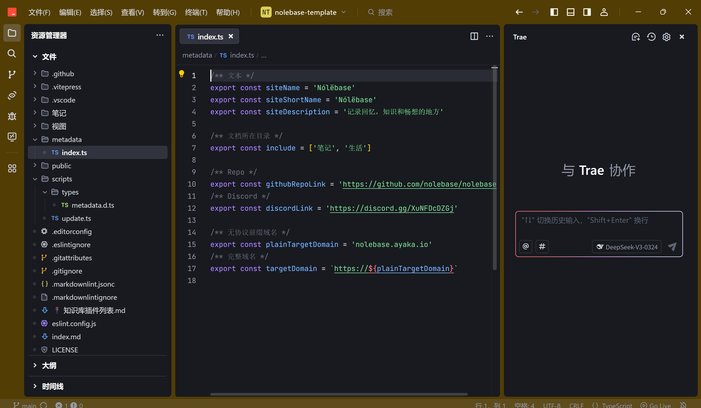Toggle the right AI sidebar visibility
Image resolution: width=701 pixels, height=408 pixels.
[x=587, y=12]
